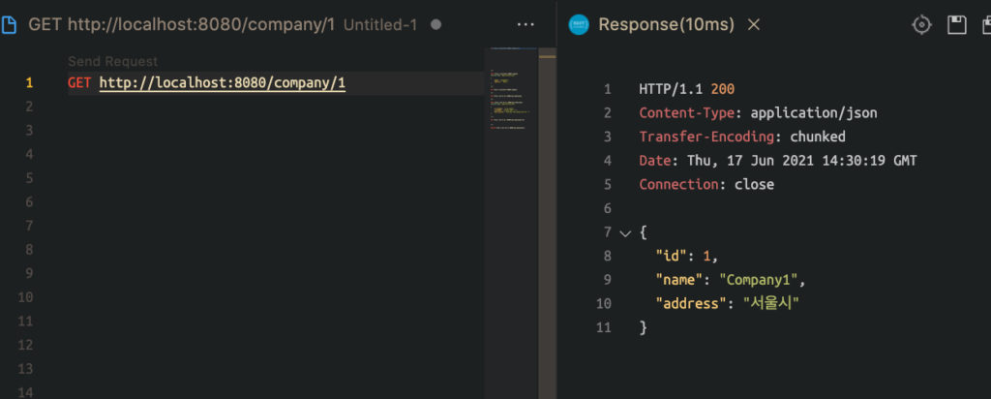
Task: Click the partially visible icon beside save
Action: coord(985,24)
